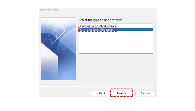
Task: Click gray dialog area below the list box
Action: tap(116, 69)
